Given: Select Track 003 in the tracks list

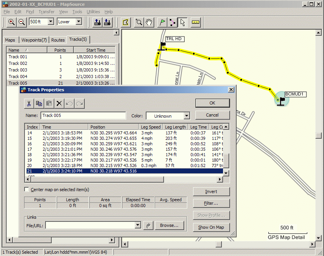Looking at the screenshot, I should tap(18, 70).
